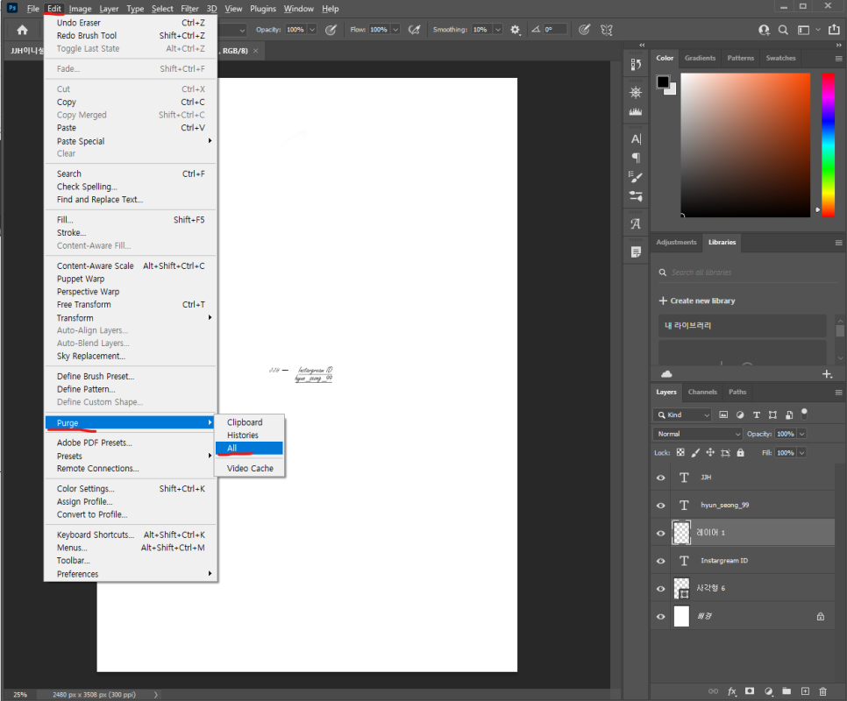Open the Character panel icon
This screenshot has height=701, width=847.
tap(636, 138)
